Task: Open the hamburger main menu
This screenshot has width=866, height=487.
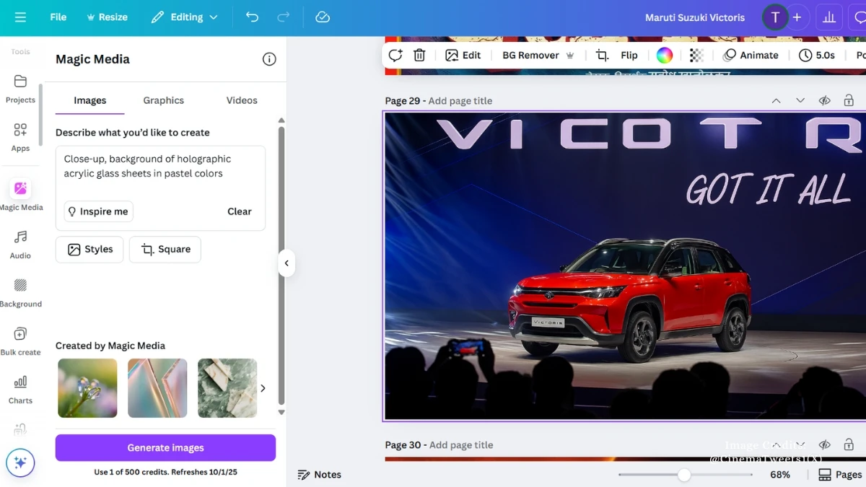Action: 20,17
